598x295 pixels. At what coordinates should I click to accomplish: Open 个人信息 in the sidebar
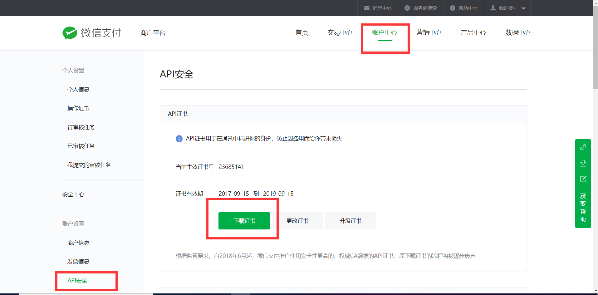tap(78, 90)
